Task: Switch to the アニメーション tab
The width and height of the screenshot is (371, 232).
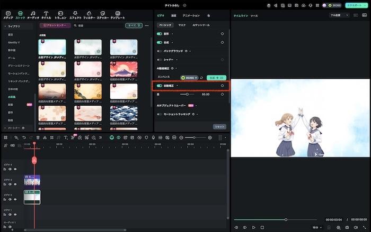Action: (x=191, y=15)
